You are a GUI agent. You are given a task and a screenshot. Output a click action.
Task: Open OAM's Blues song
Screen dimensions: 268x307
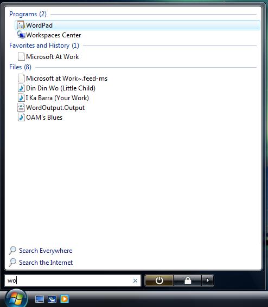click(x=44, y=117)
